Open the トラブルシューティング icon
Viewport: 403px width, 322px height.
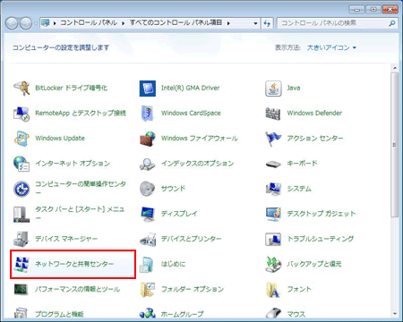tap(273, 239)
